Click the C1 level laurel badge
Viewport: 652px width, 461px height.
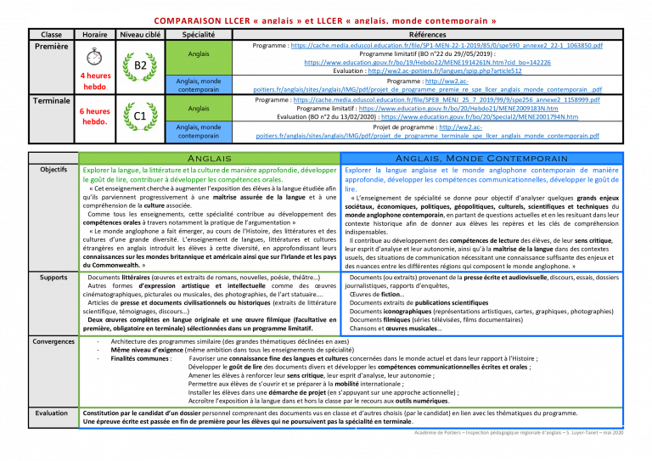[x=139, y=116]
